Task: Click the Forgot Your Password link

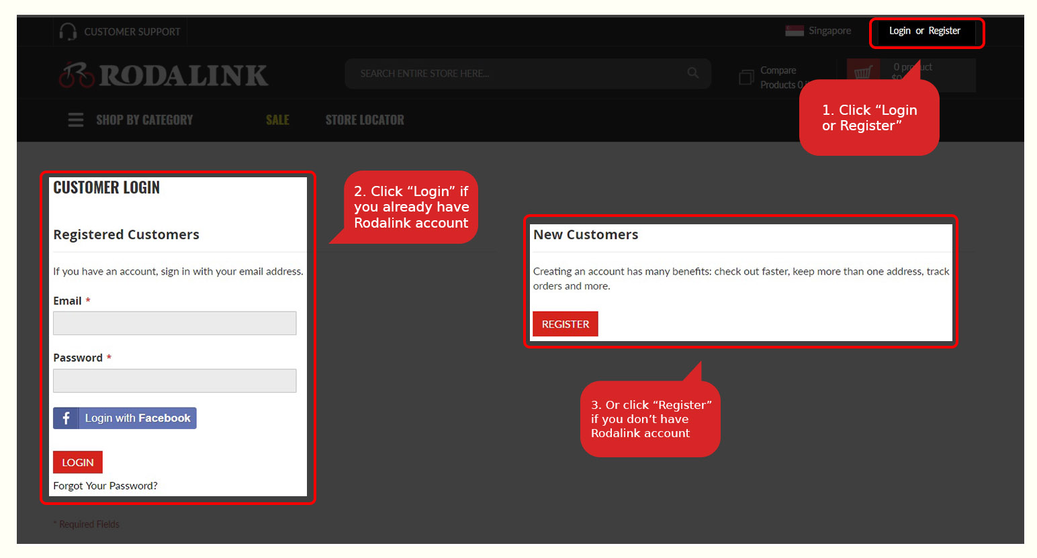Action: click(105, 486)
